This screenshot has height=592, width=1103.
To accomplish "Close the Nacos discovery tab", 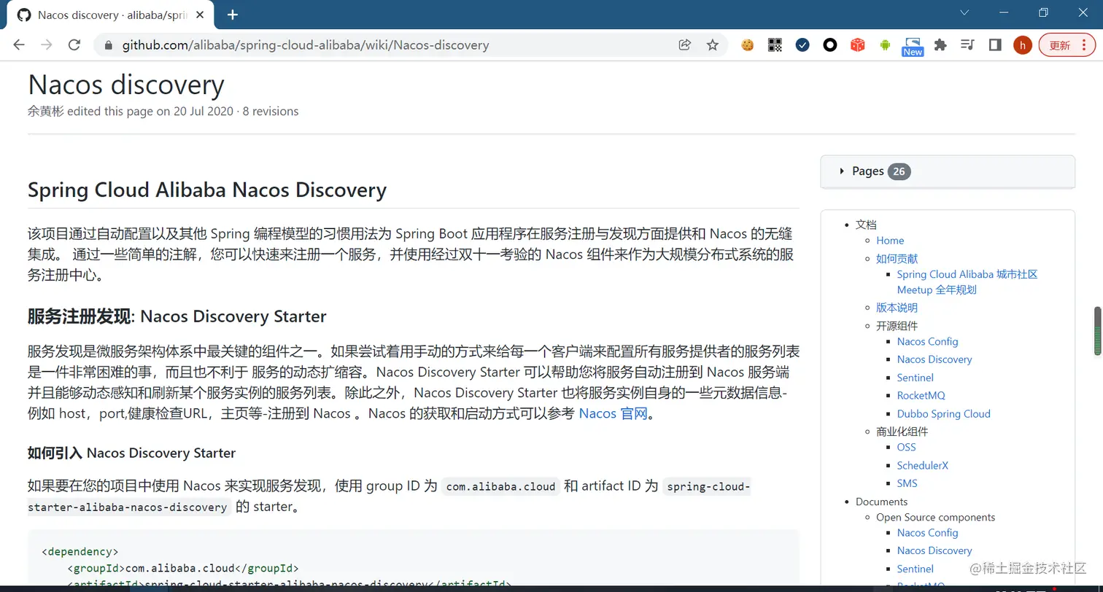I will (200, 15).
